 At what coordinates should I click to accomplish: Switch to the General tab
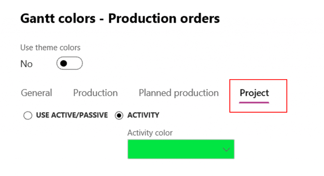(36, 93)
